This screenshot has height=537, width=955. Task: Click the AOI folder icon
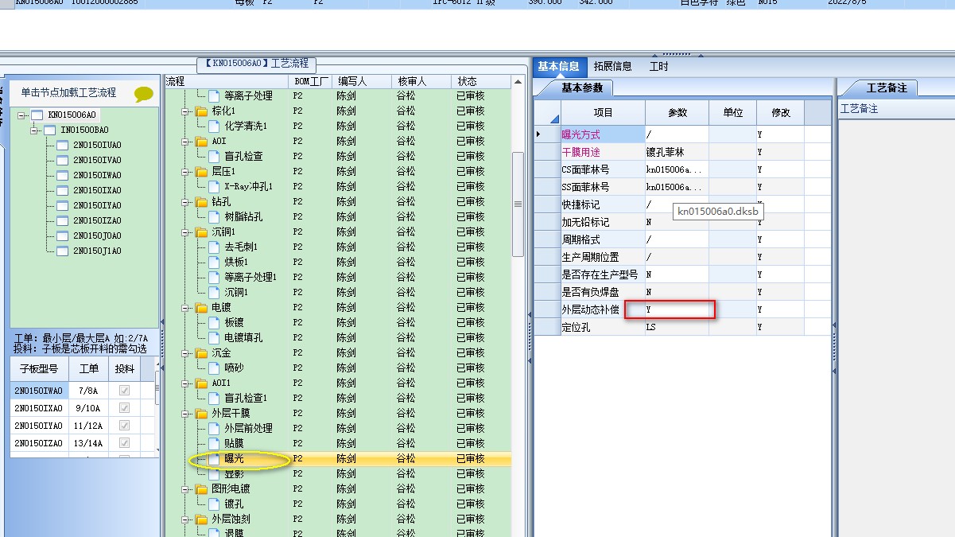pyautogui.click(x=201, y=141)
